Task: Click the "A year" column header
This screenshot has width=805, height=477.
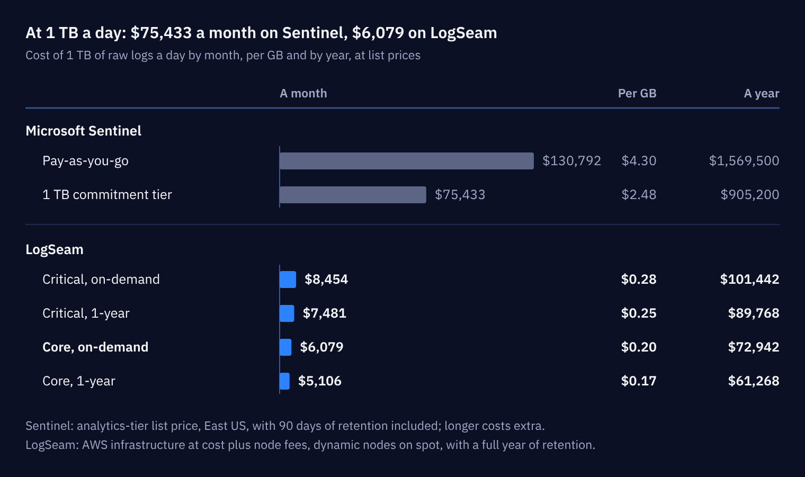Action: click(762, 94)
